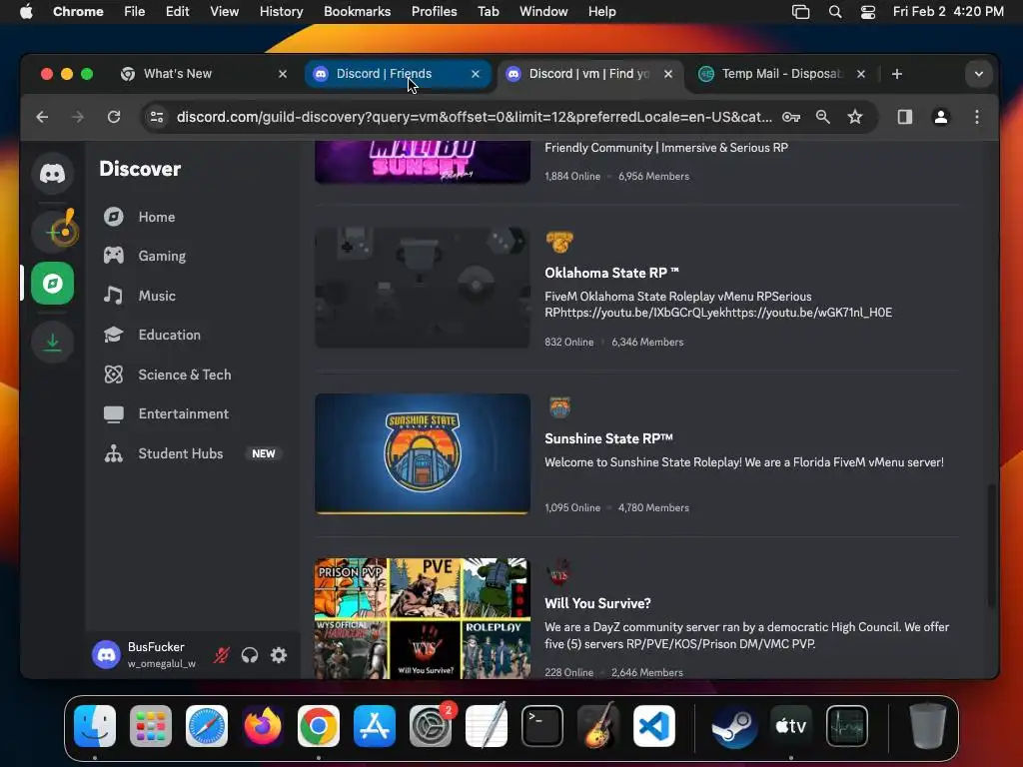Open the Chrome profile icon
This screenshot has height=767, width=1023.
(x=940, y=117)
